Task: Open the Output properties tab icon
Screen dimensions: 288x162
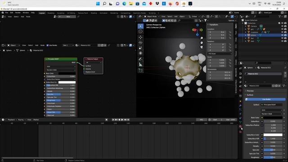Action: point(240,78)
